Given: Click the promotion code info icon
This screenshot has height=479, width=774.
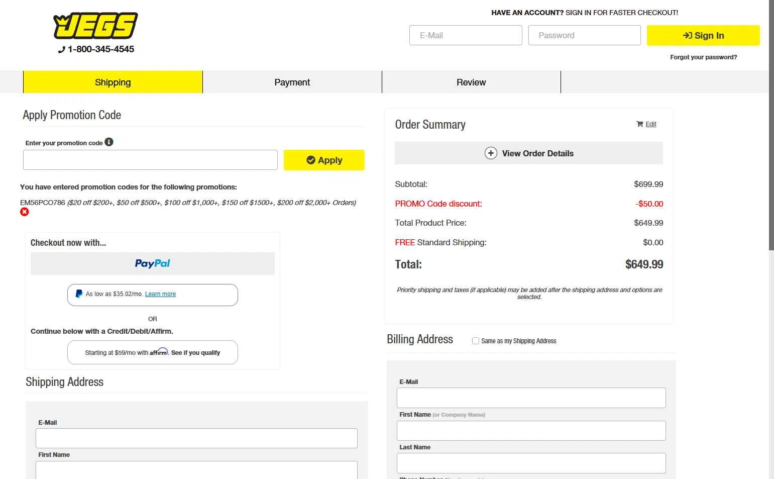Looking at the screenshot, I should point(109,142).
